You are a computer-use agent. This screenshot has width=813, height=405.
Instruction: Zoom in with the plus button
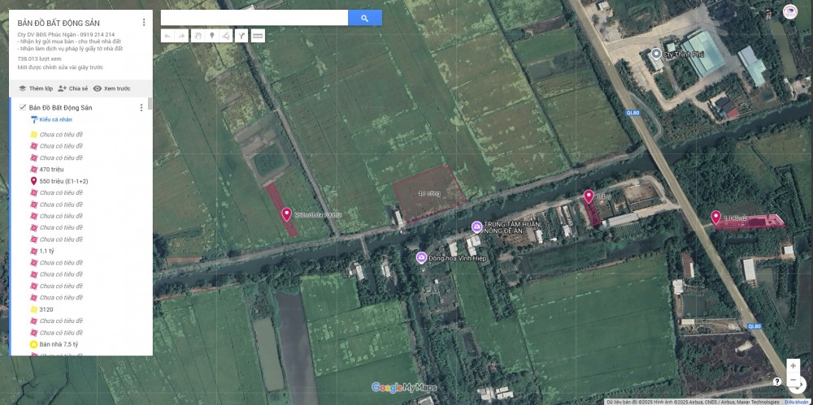(793, 366)
